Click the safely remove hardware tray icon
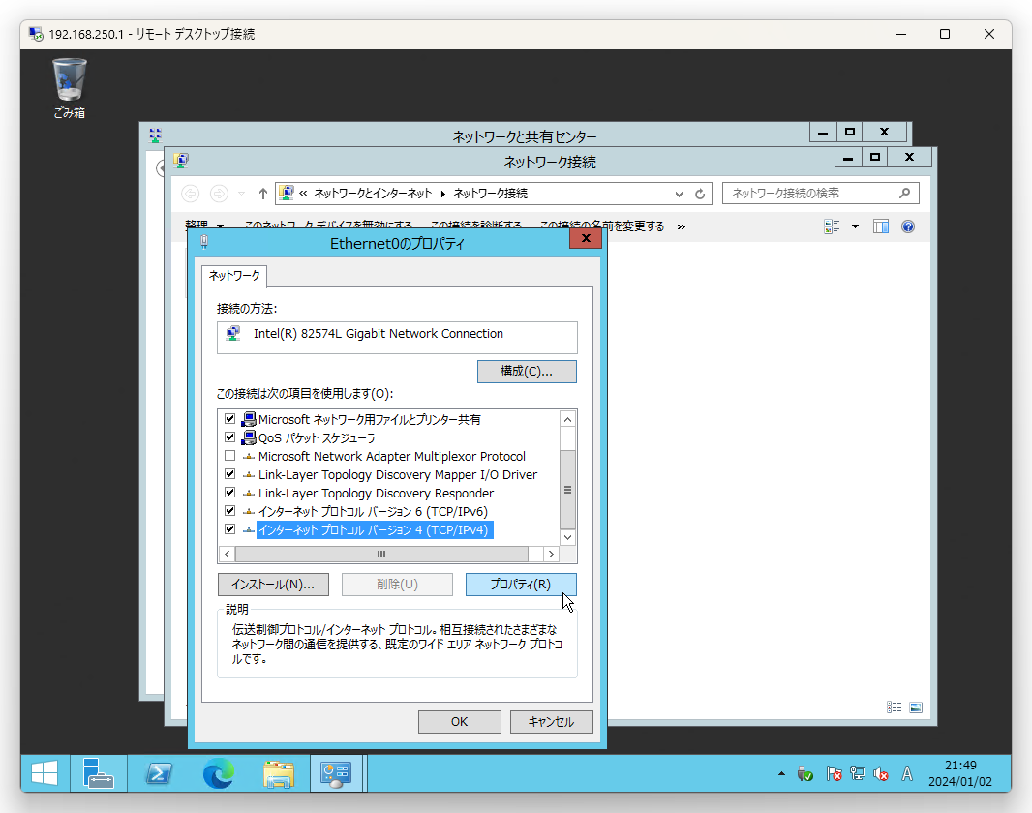 (804, 774)
